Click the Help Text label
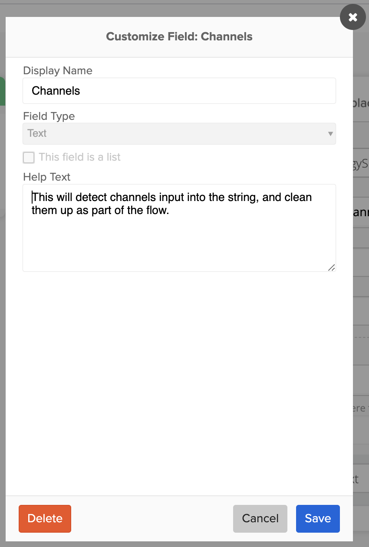 [x=47, y=177]
